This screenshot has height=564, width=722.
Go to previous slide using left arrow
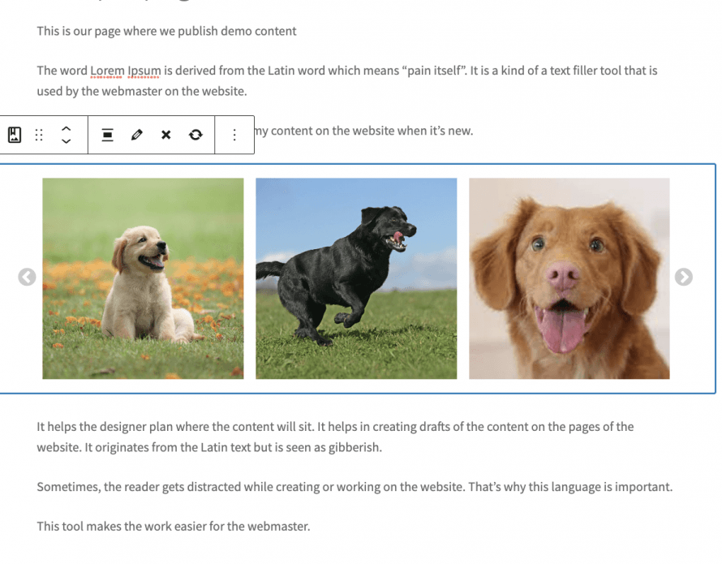click(27, 277)
